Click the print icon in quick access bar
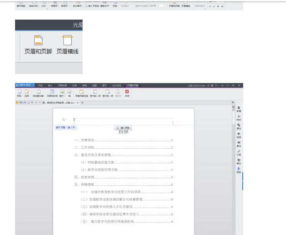The width and height of the screenshot is (286, 235). tap(25, 103)
